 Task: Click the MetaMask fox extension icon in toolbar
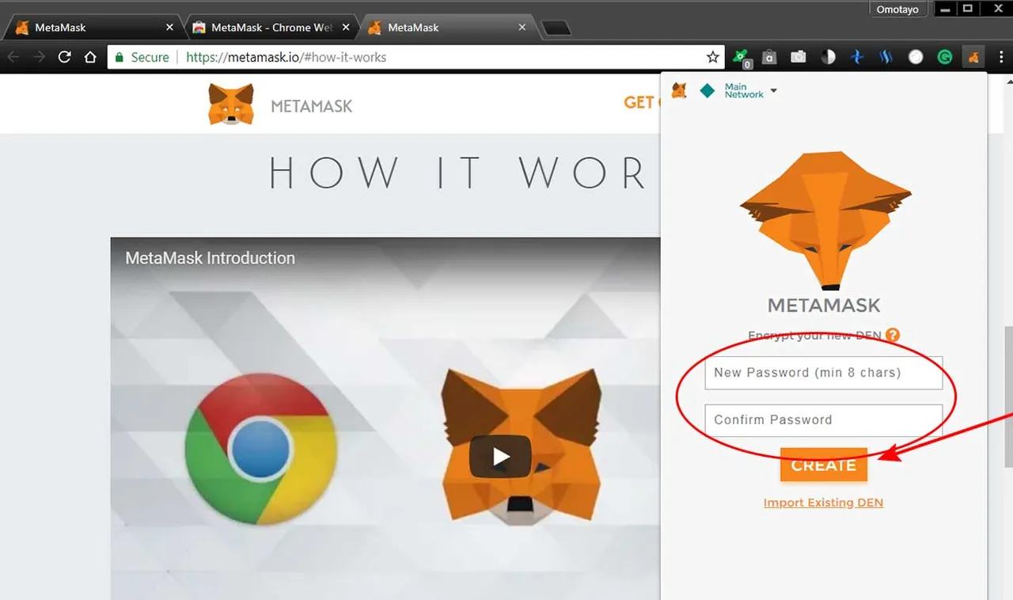pyautogui.click(x=973, y=57)
